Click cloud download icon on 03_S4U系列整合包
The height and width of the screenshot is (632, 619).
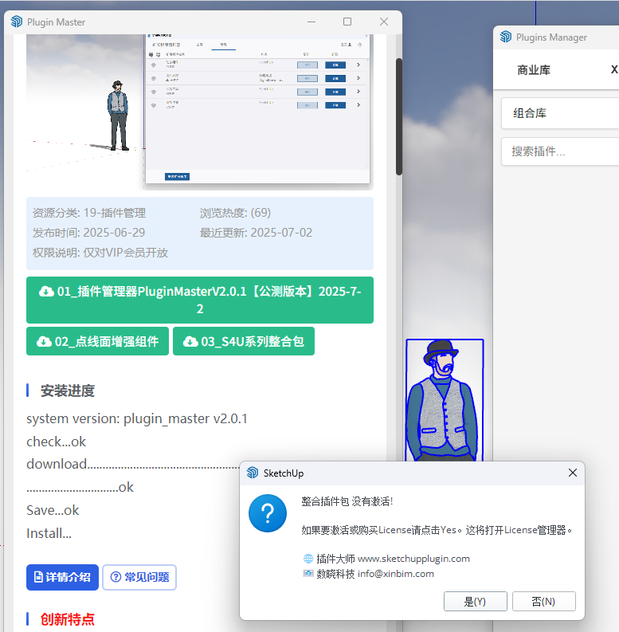pos(190,342)
